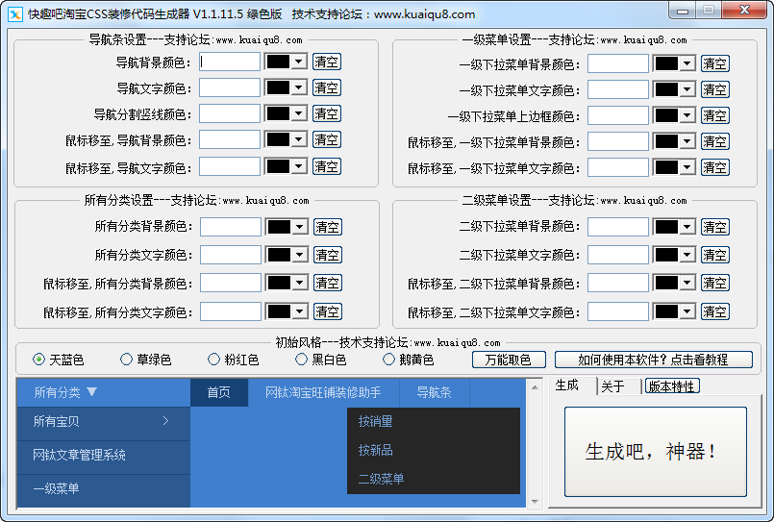Screen dimensions: 774x522
Task: Close the application window
Action: 744,10
